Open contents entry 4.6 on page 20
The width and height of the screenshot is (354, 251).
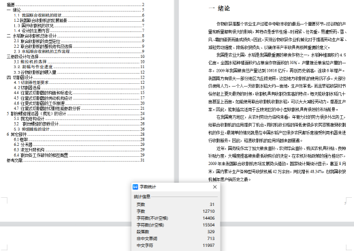[79, 103]
